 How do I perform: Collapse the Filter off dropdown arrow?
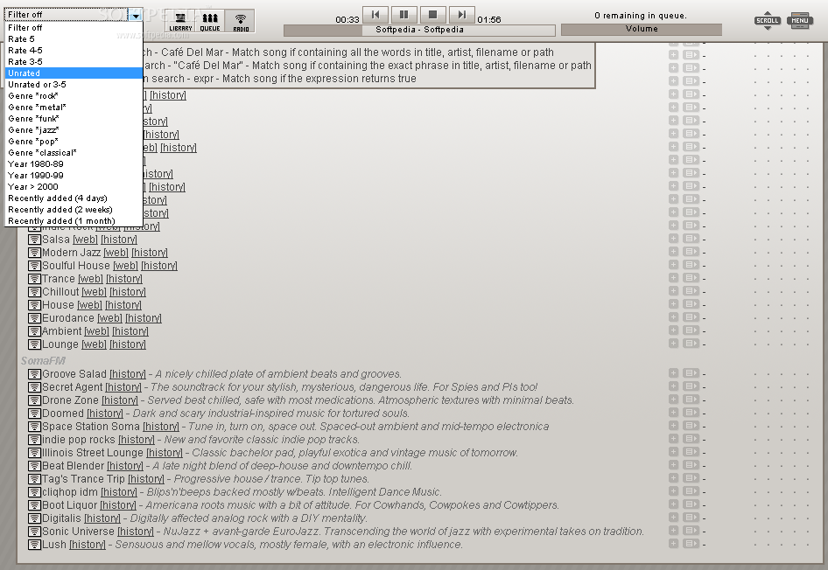point(136,15)
